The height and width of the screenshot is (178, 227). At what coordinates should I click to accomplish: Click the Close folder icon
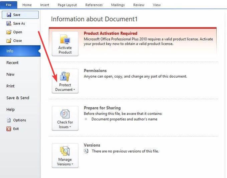[x=9, y=40]
